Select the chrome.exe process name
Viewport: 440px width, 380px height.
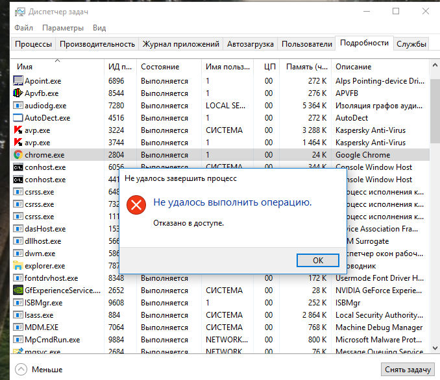44,155
